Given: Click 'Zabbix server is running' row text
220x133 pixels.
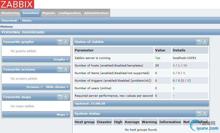Looking at the screenshot, I should point(92,58).
